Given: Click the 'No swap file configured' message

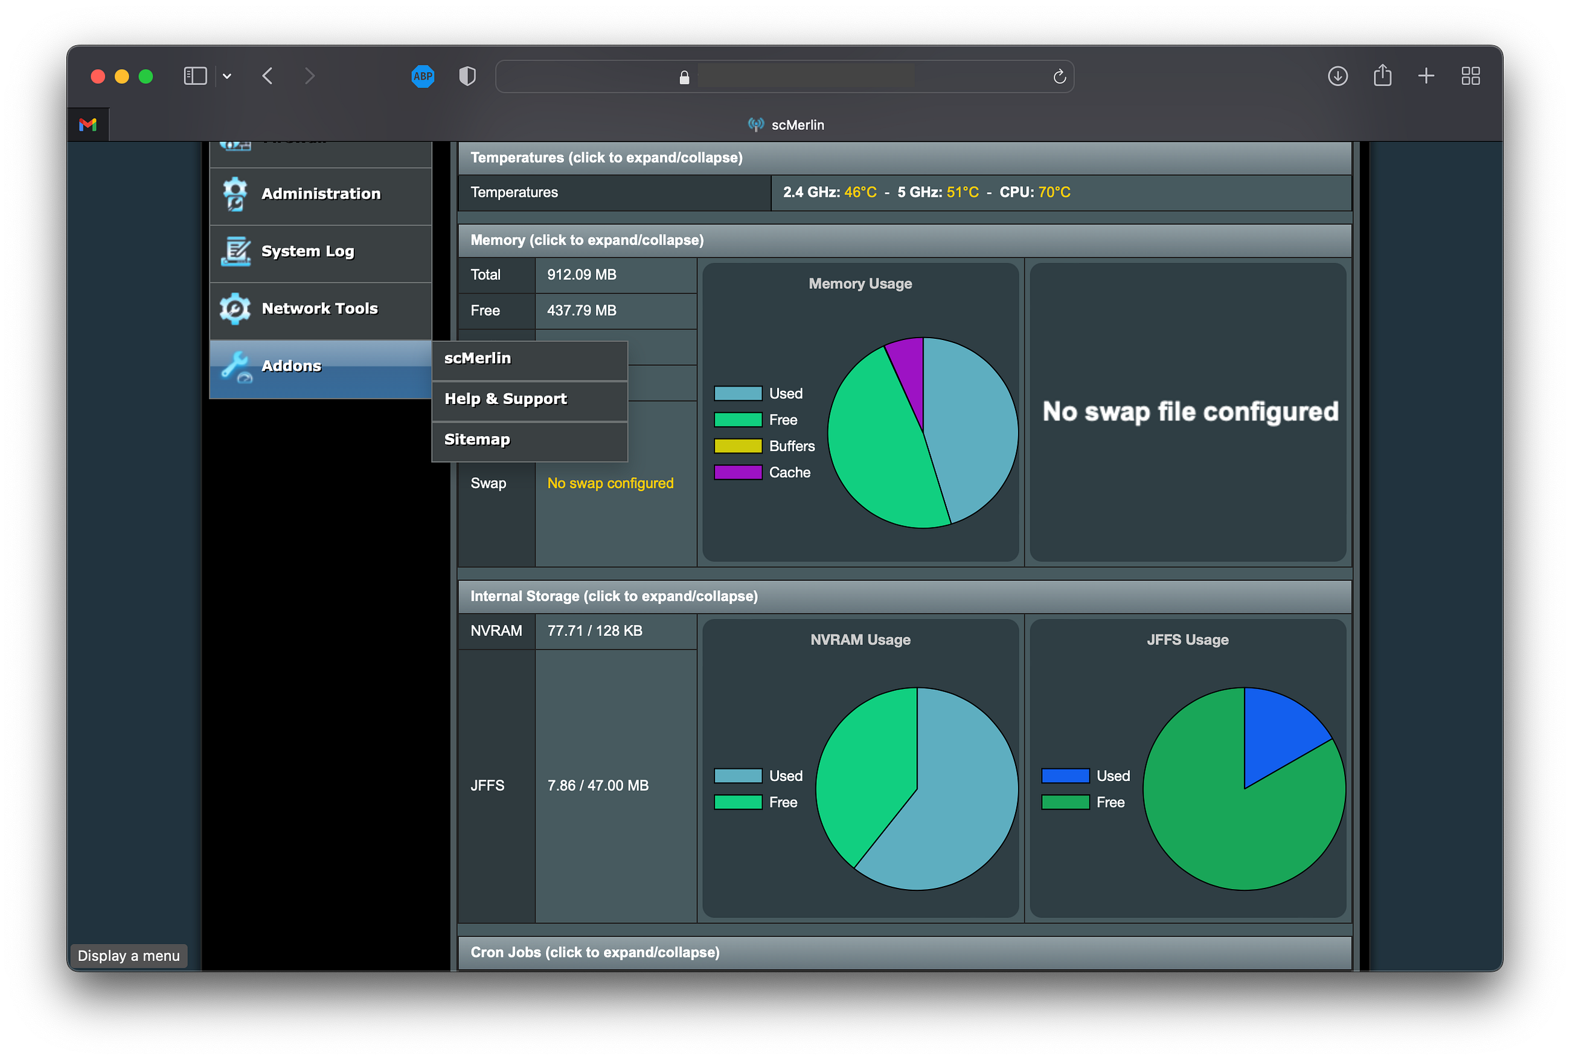Looking at the screenshot, I should pos(1190,411).
